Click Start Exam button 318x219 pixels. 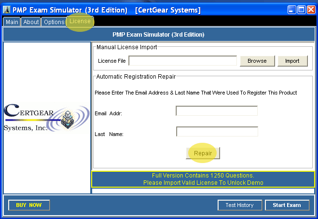(x=287, y=205)
